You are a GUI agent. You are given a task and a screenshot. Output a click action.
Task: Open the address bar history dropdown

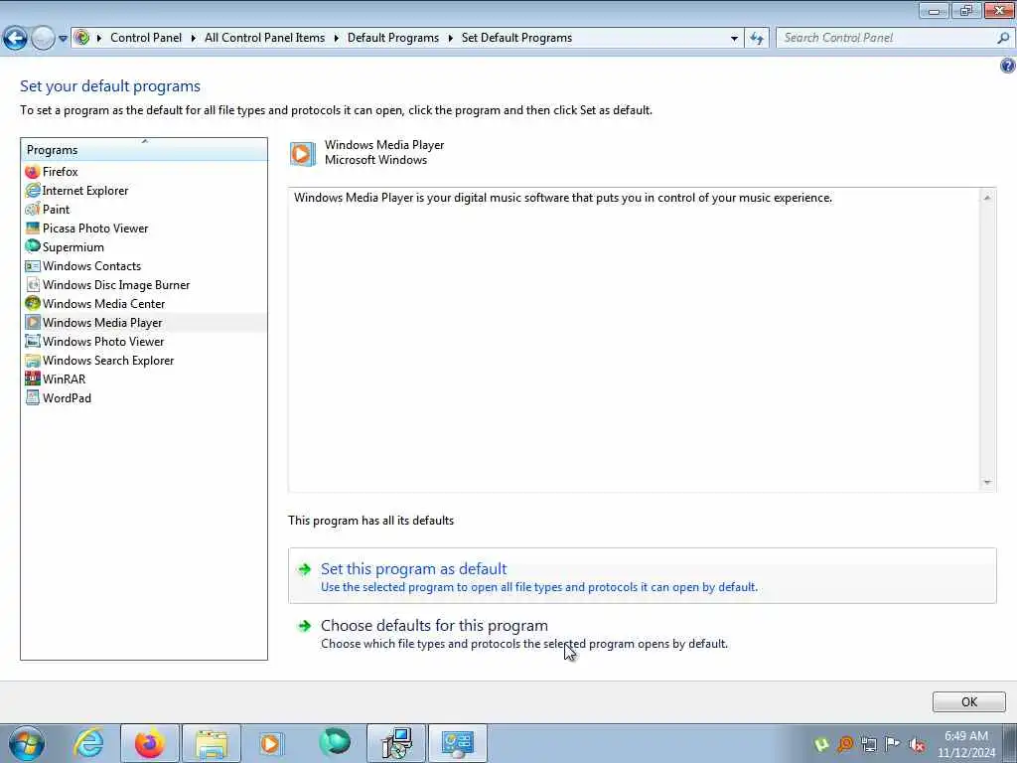(734, 39)
